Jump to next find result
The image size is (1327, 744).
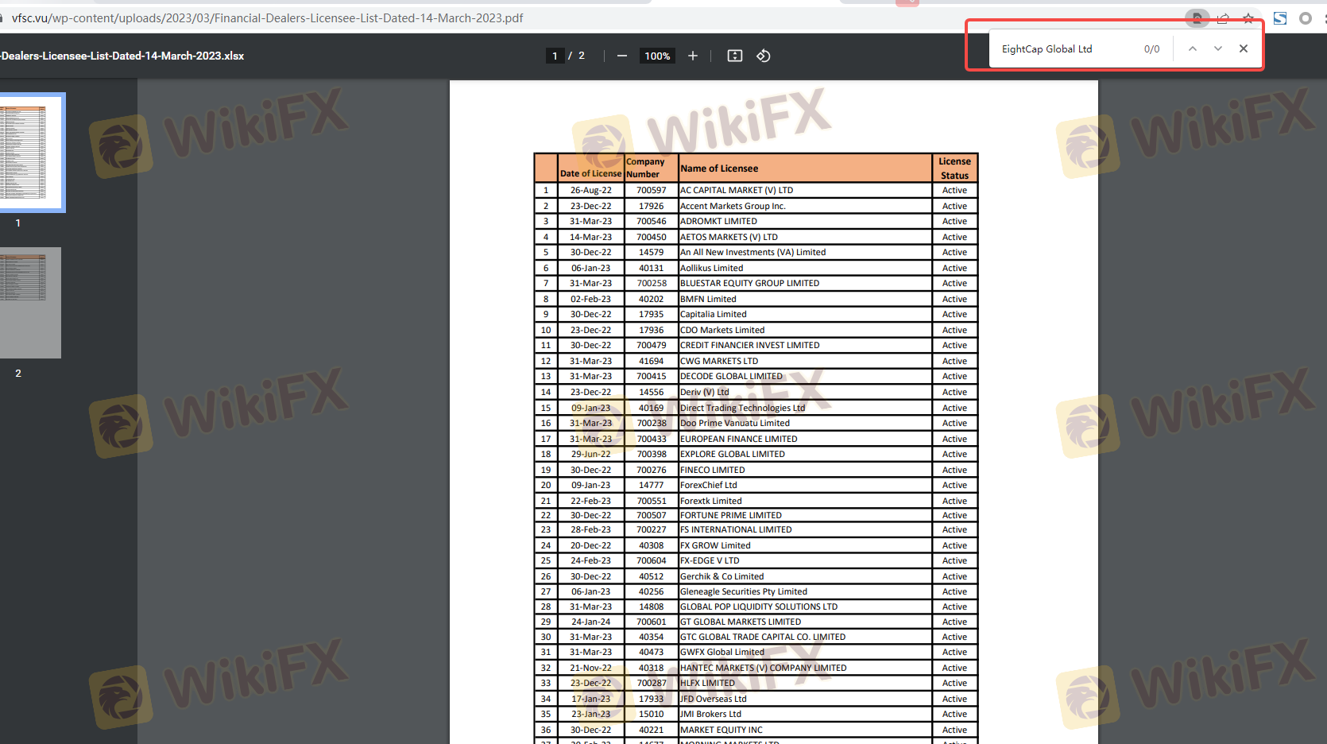tap(1217, 48)
